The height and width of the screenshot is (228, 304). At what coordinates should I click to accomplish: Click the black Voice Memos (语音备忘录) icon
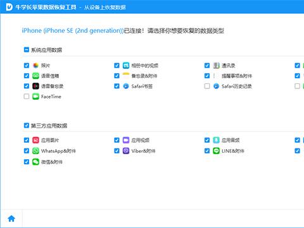(35, 86)
